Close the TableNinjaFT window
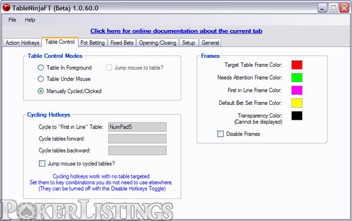Screen dimensions: 352x221 point(344,8)
